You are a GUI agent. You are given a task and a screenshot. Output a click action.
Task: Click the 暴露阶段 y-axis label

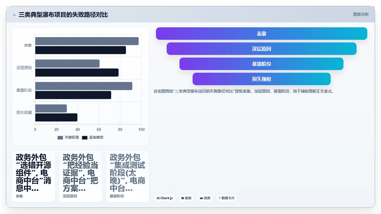coord(24,90)
